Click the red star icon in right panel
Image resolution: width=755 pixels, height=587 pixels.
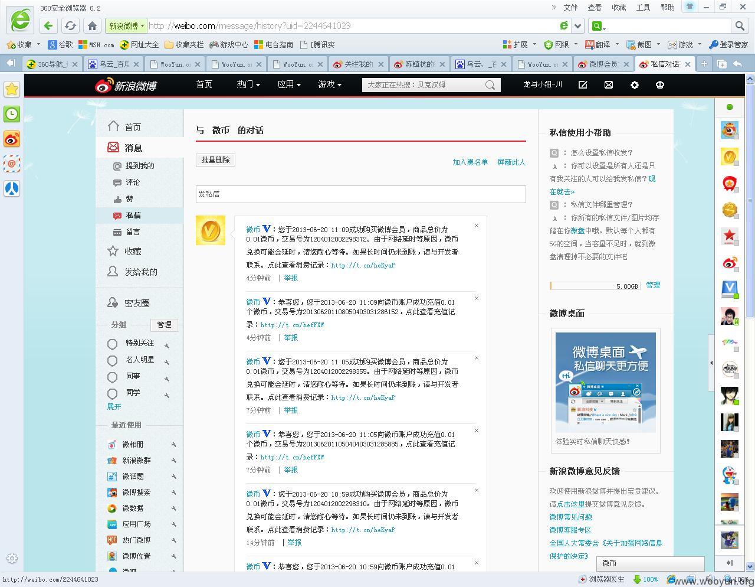click(x=730, y=236)
